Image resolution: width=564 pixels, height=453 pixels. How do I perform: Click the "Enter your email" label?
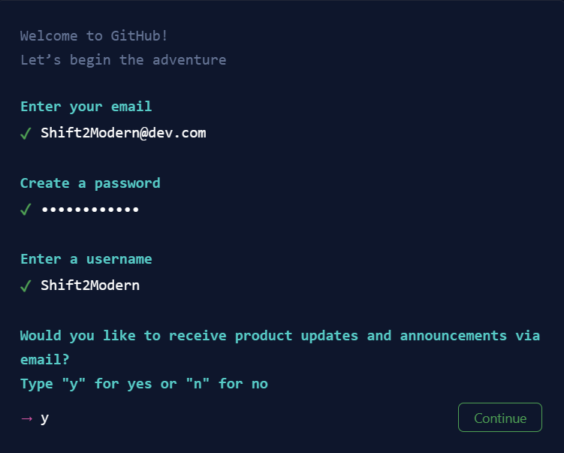[x=86, y=106]
